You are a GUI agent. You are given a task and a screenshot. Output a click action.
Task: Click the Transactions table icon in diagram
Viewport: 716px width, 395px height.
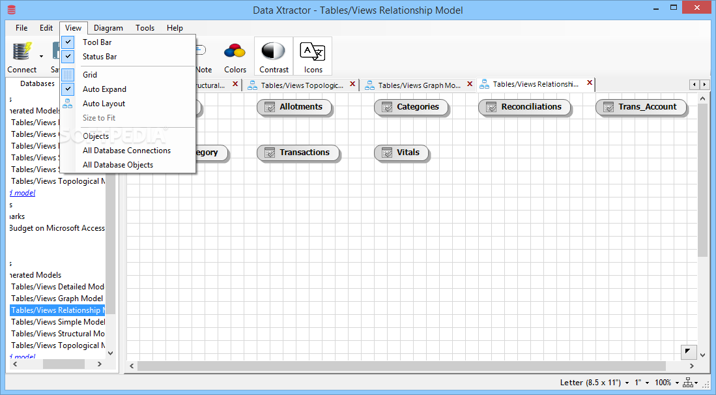point(270,153)
